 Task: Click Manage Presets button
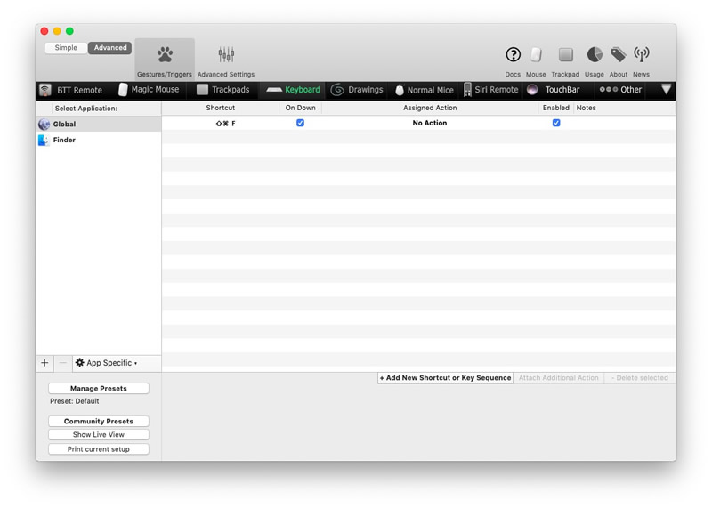[99, 388]
